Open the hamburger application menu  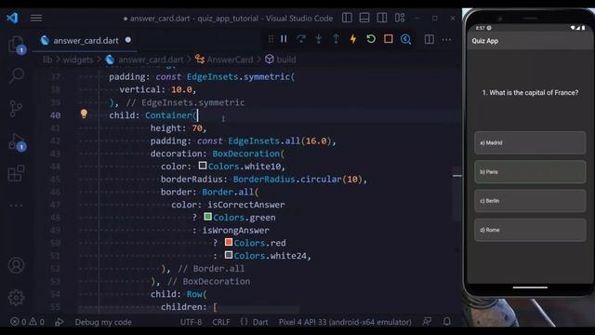click(36, 18)
